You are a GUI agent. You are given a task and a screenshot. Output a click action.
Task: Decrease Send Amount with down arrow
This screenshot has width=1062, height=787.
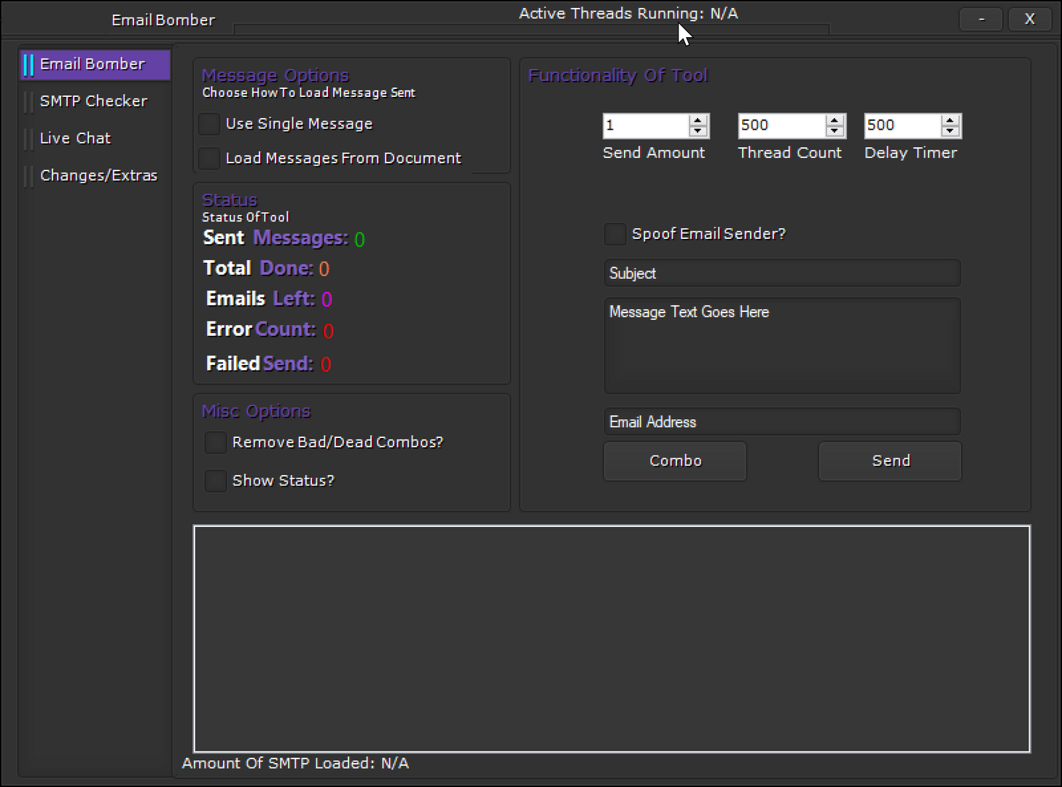(698, 131)
